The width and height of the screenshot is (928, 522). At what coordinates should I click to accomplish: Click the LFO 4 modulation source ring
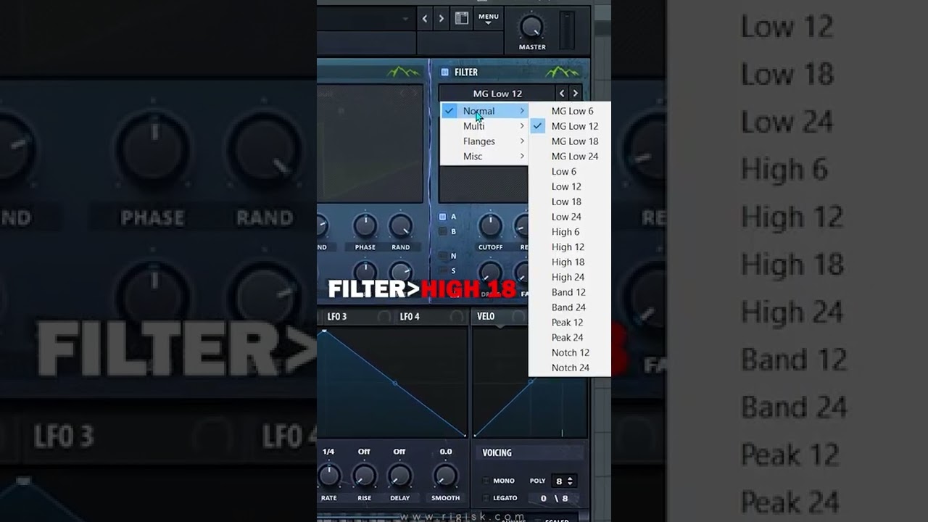click(x=457, y=317)
